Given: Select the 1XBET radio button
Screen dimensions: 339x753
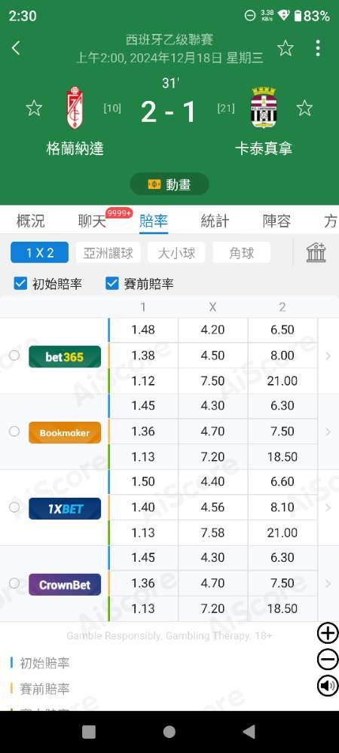Looking at the screenshot, I should 14,507.
